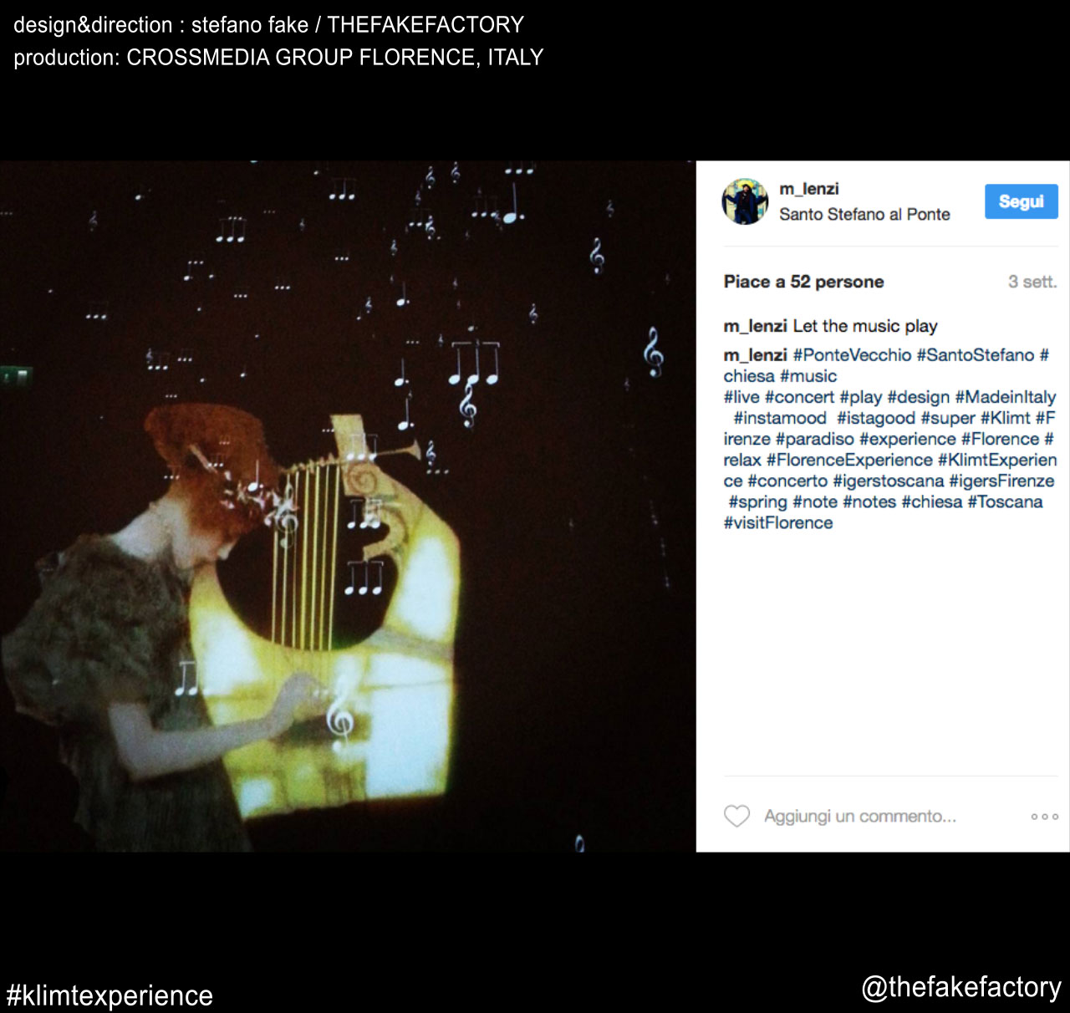
Task: Open the #igerstoscana hashtag
Action: pyautogui.click(x=888, y=481)
